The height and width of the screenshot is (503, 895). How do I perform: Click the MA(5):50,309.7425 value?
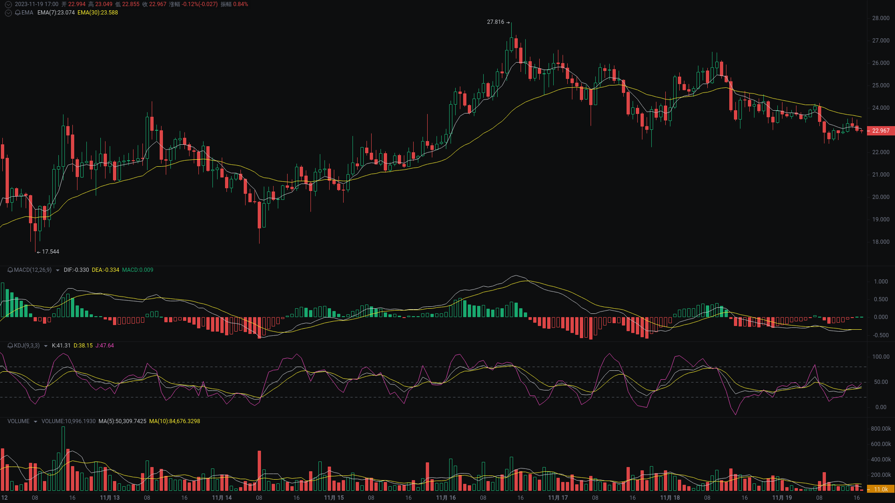pos(122,421)
